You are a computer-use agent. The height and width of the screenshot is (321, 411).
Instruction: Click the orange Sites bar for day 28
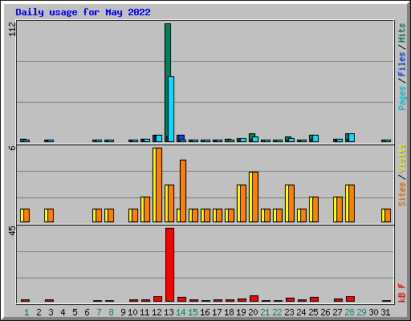click(352, 203)
